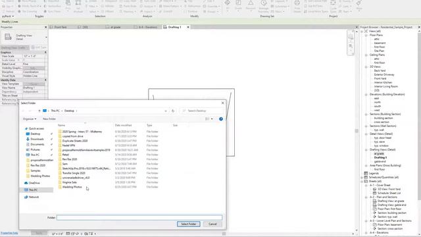The image size is (421, 237).
Task: Select 'gable end' drafting view in browser
Action: (380, 161)
